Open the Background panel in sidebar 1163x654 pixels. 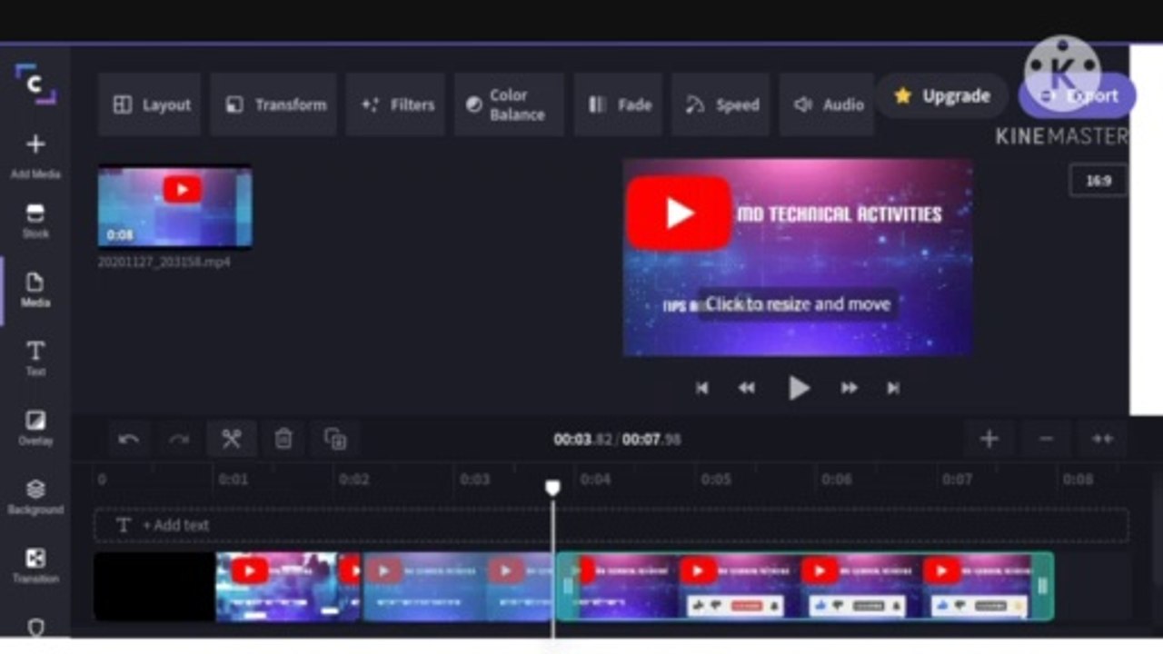pyautogui.click(x=35, y=497)
